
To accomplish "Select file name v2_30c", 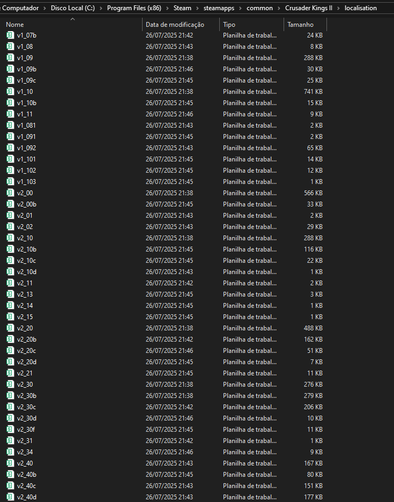I will coord(27,407).
